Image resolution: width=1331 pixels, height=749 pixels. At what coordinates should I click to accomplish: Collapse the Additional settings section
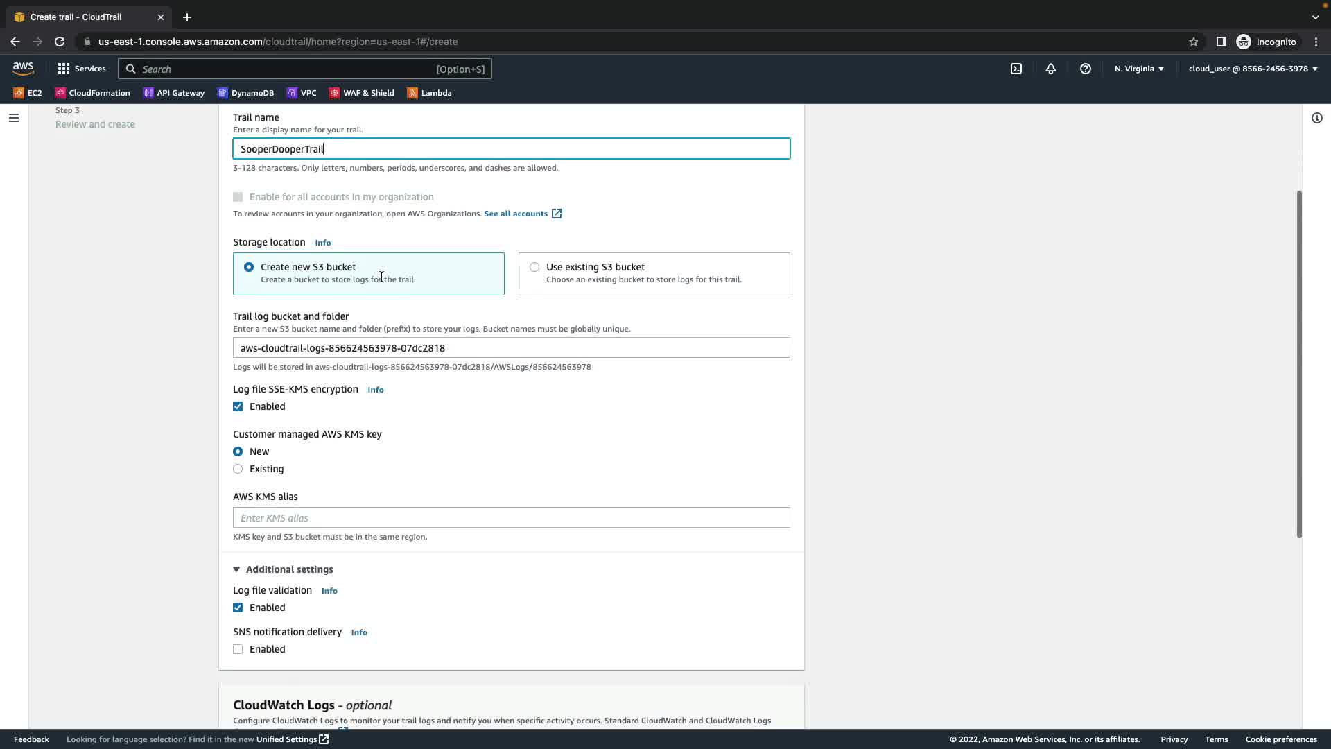click(x=283, y=569)
